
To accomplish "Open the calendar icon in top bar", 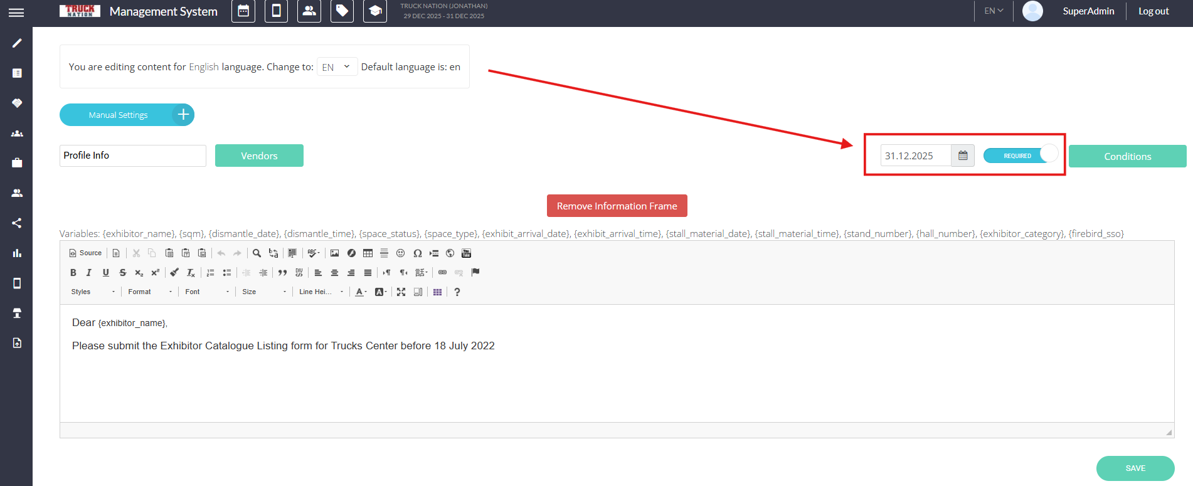I will pos(243,11).
